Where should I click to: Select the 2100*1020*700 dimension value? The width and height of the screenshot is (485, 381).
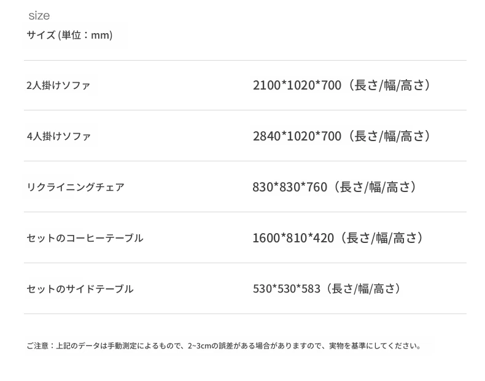297,85
